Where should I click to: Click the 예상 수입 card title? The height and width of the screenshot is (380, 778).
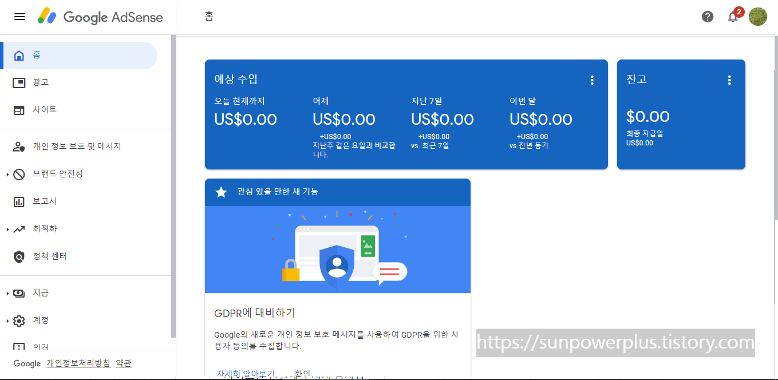(236, 79)
